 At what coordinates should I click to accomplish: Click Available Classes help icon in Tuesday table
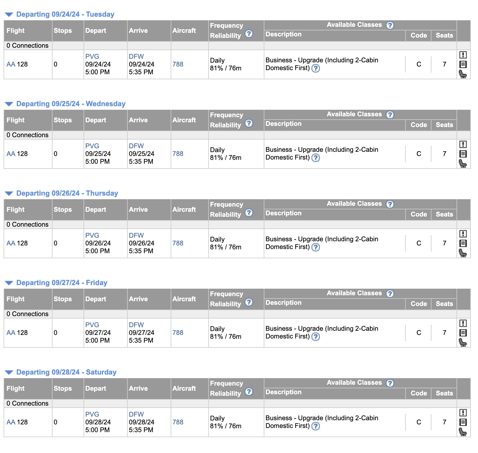click(390, 25)
